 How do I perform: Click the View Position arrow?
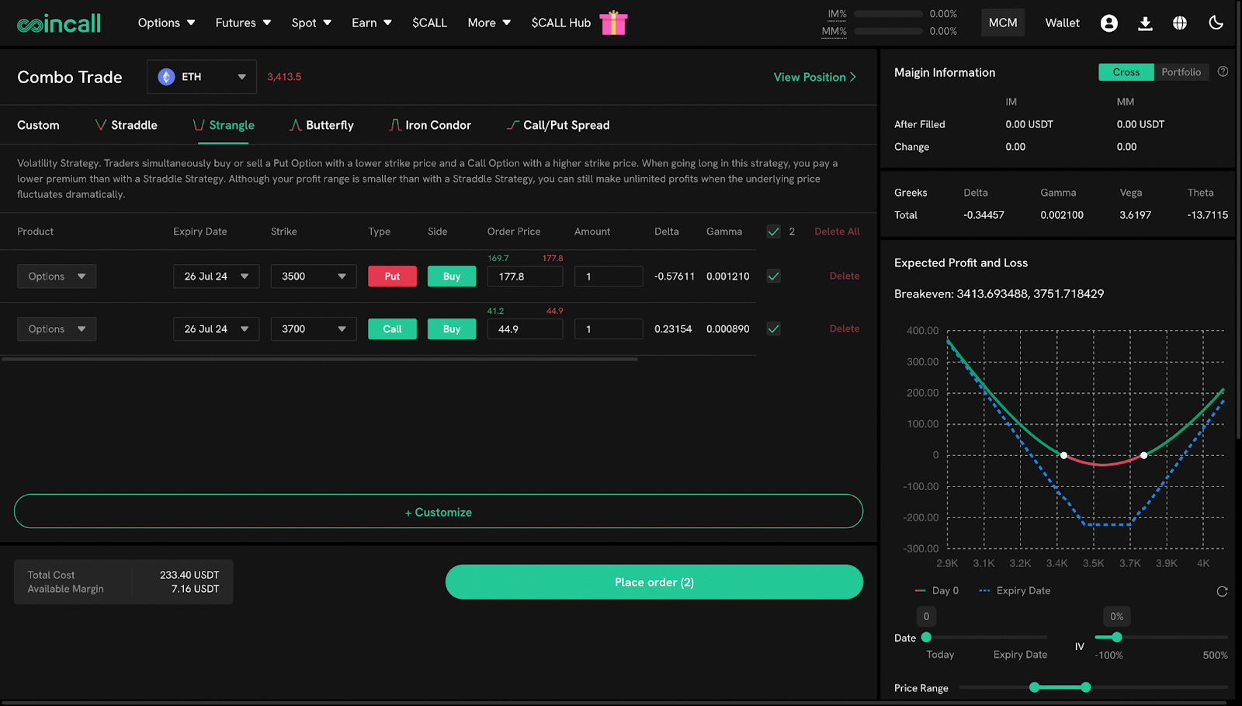pos(853,77)
